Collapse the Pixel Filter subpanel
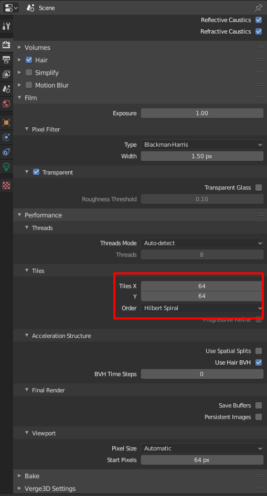 pos(27,129)
